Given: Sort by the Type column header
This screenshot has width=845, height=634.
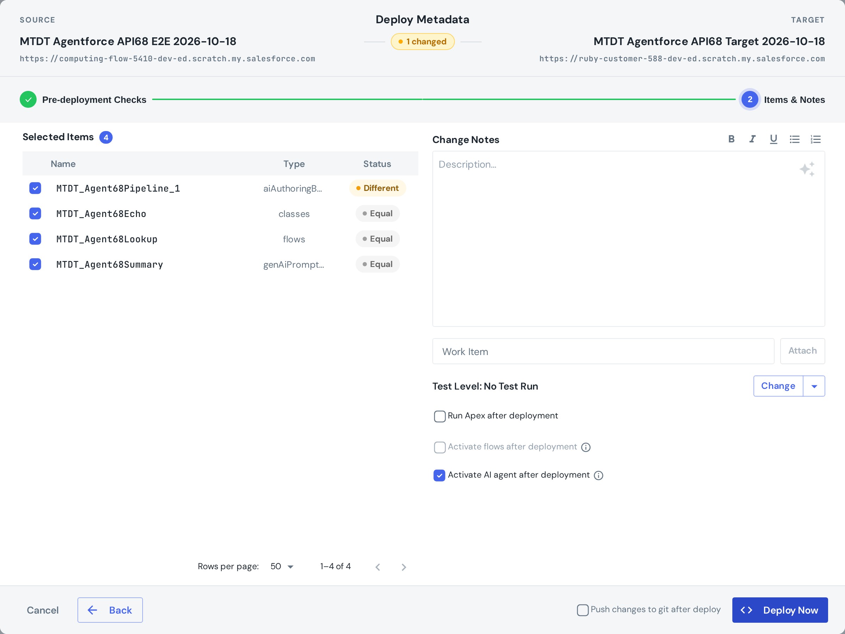Looking at the screenshot, I should [294, 164].
